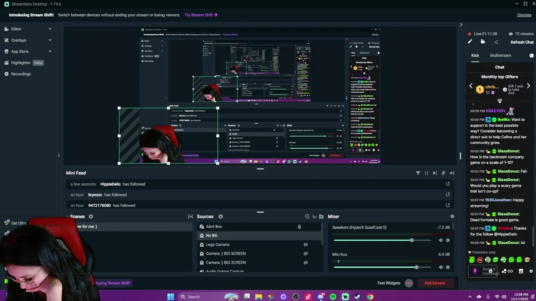Viewport: 536px width, 301px height.
Task: Toggle the lock on Alert Box source
Action: point(299,227)
